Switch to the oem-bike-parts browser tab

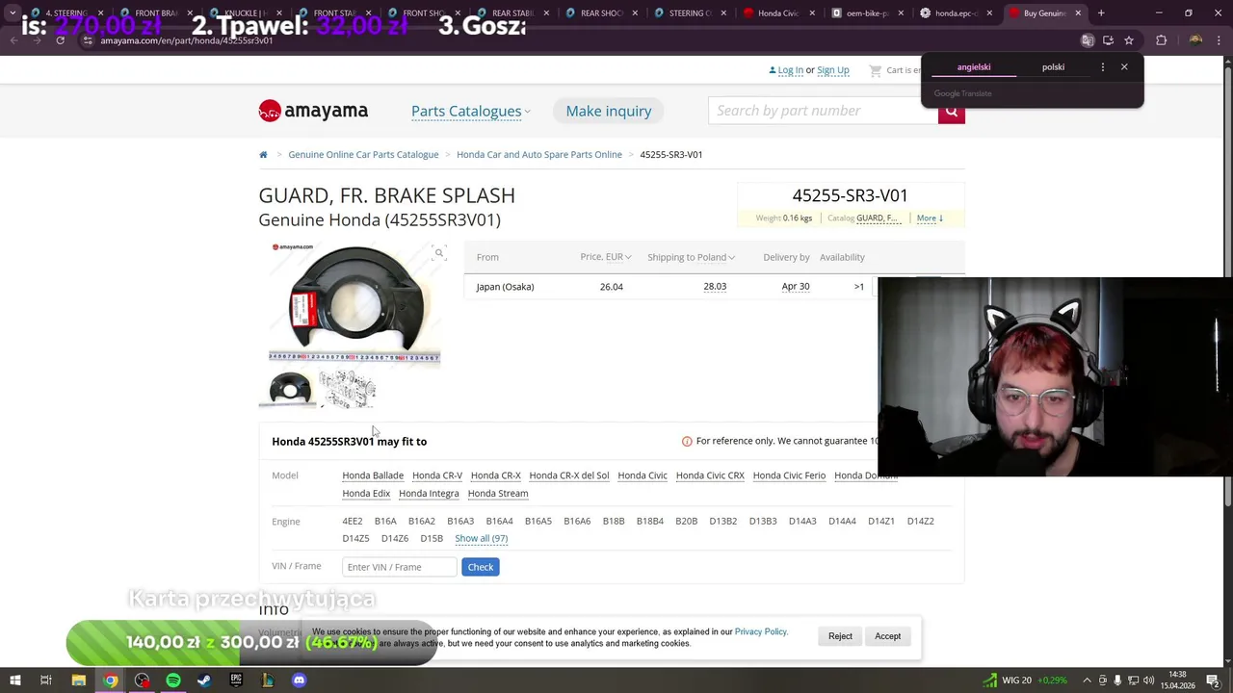click(x=866, y=13)
